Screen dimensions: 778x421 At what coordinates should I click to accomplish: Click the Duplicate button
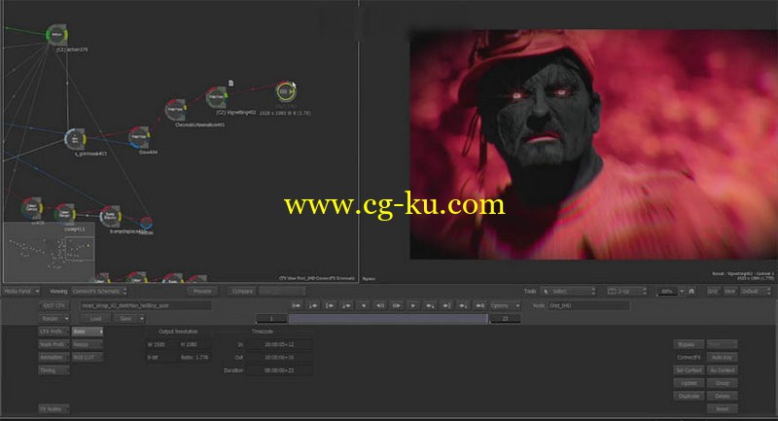pyautogui.click(x=689, y=396)
